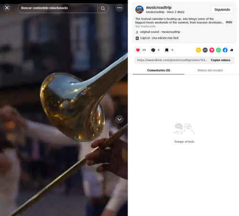Repost video using the yellow repost icon
Viewport: 239px width, 216px height.
198,50
